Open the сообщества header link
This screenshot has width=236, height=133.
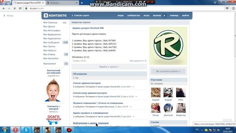(133, 16)
